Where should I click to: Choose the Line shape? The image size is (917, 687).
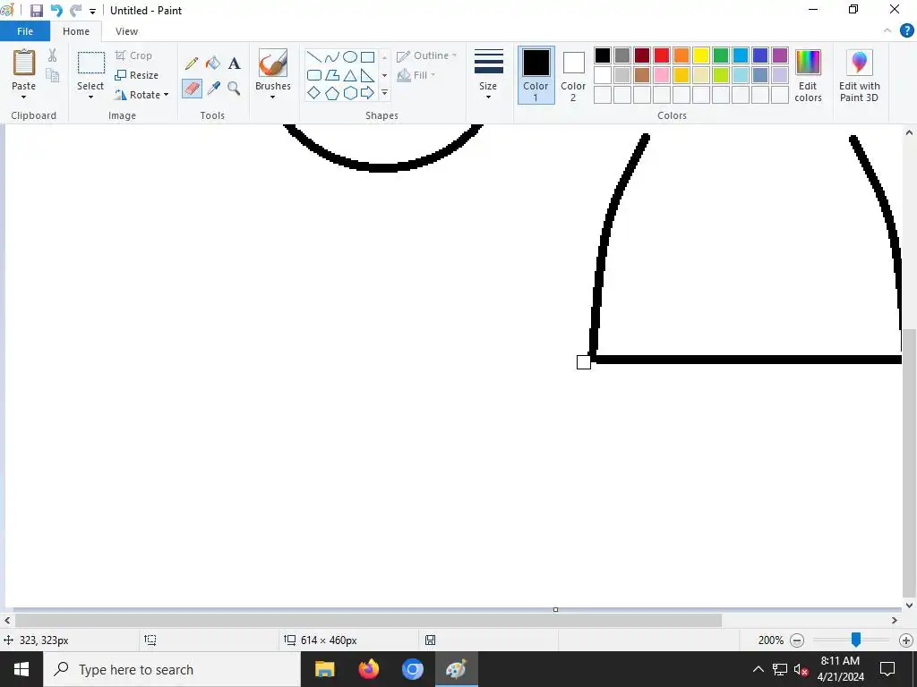[314, 56]
